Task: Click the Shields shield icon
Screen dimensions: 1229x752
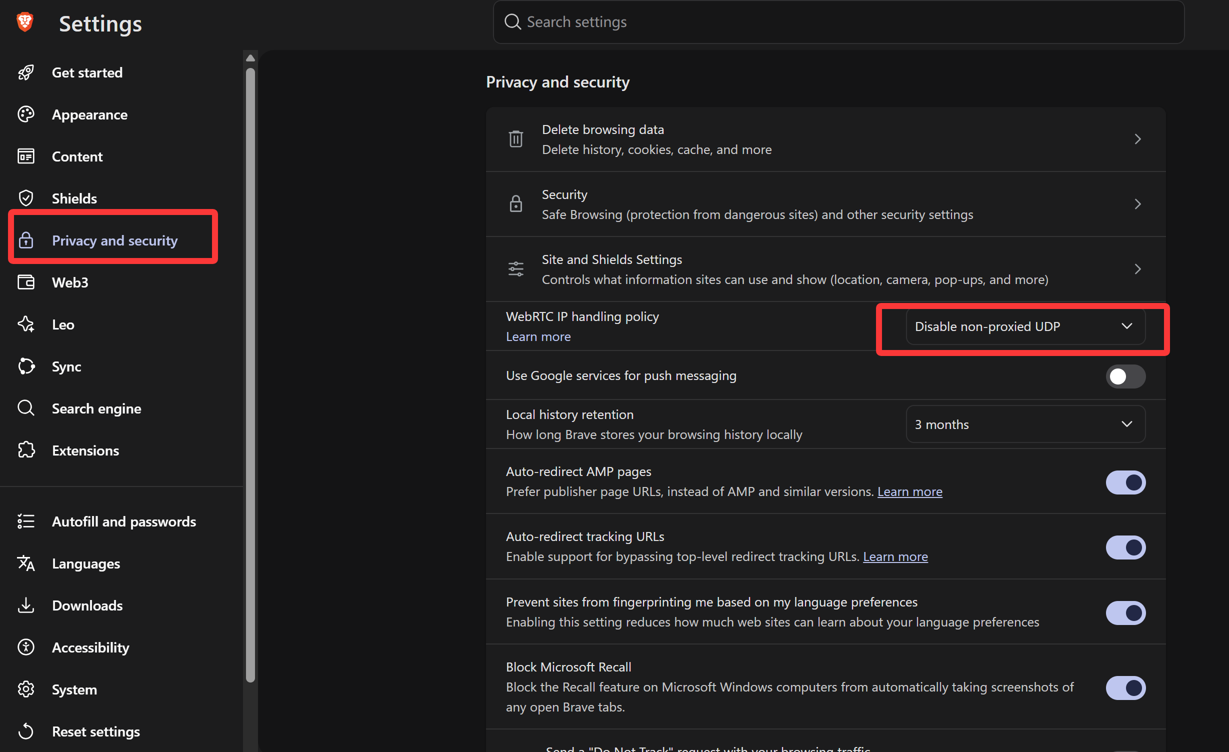Action: (x=26, y=198)
